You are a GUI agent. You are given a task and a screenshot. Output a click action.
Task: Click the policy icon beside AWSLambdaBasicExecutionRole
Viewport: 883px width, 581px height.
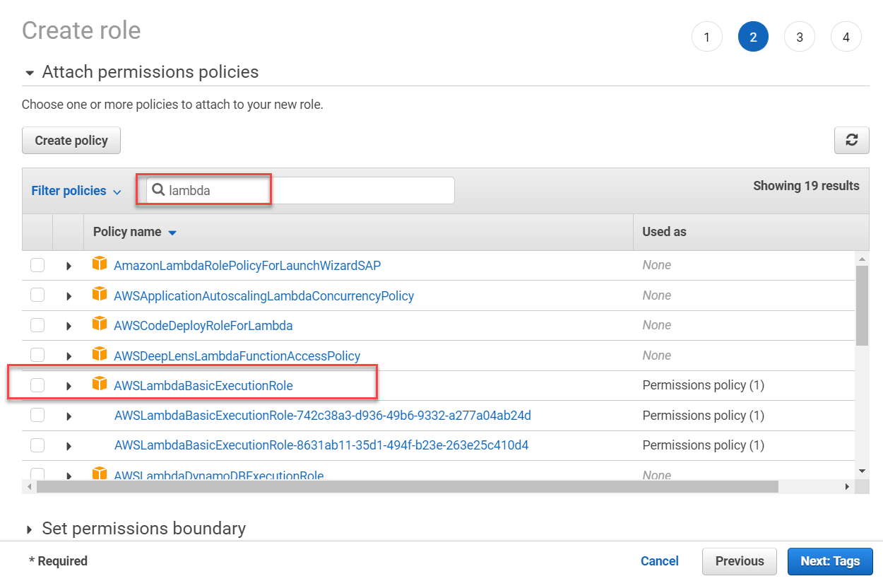(x=100, y=385)
